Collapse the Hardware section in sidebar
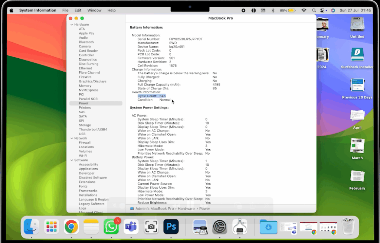 [72, 25]
